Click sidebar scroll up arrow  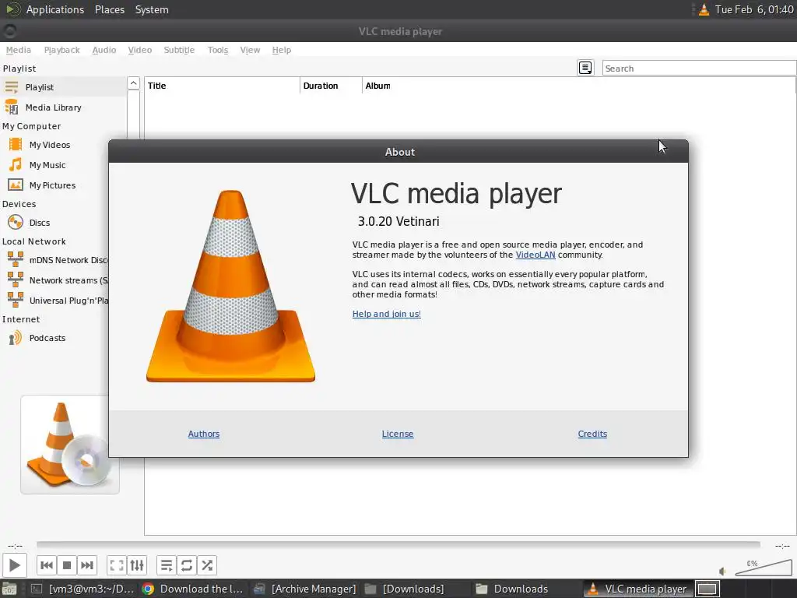click(x=133, y=83)
